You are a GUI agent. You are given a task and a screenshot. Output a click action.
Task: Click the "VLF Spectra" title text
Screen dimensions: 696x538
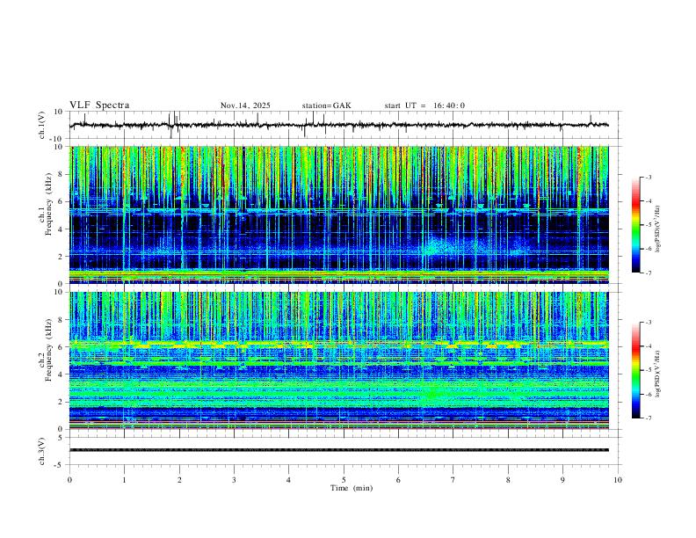coord(99,105)
